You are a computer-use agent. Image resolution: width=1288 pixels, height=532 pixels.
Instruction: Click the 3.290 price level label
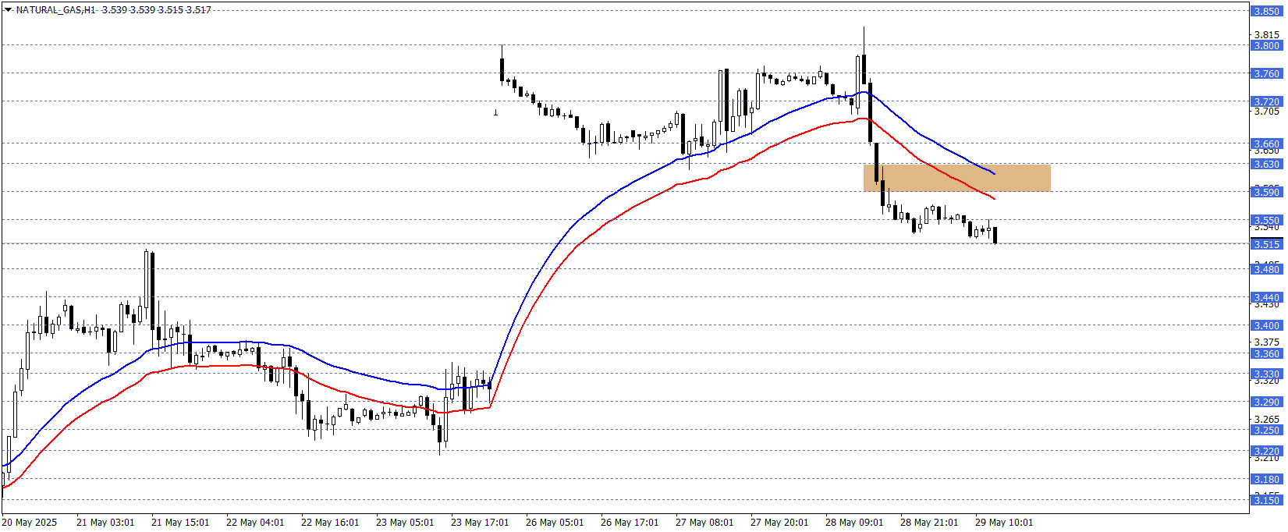tap(1266, 403)
